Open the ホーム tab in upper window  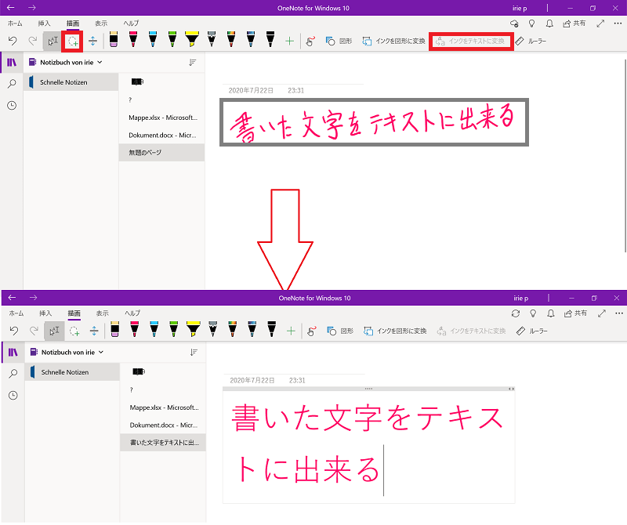pos(15,24)
